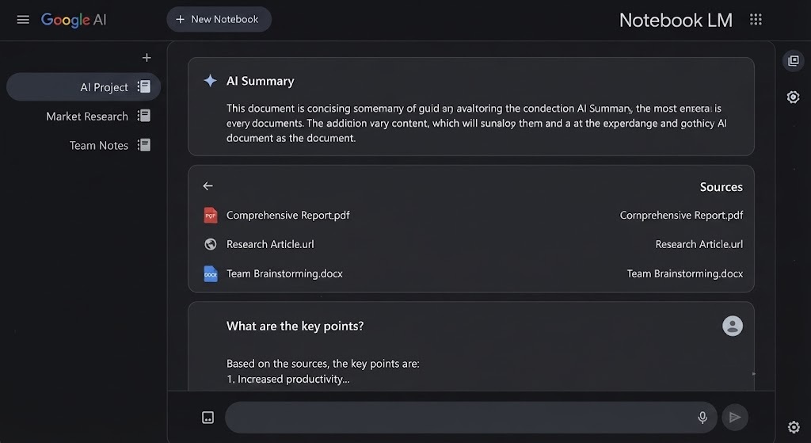Go back using Sources arrow
The height and width of the screenshot is (443, 811).
(208, 185)
